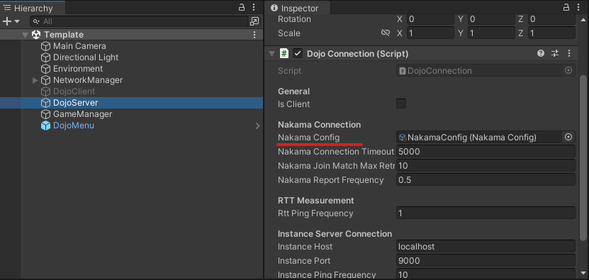Screen dimensions: 589x280
Task: Click Rtt Ping Frequency value field
Action: [x=486, y=213]
